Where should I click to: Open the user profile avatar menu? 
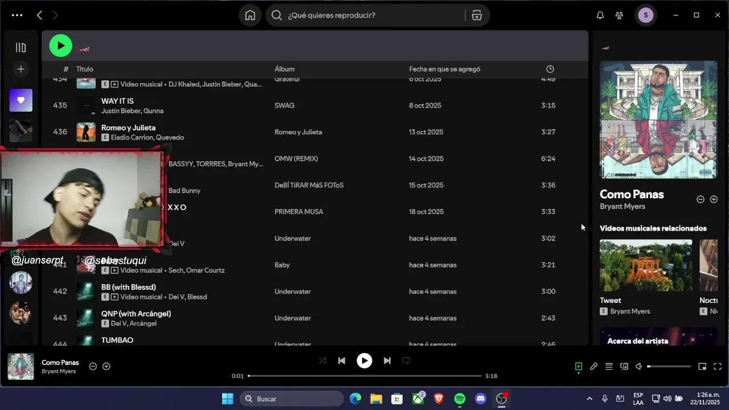(645, 15)
